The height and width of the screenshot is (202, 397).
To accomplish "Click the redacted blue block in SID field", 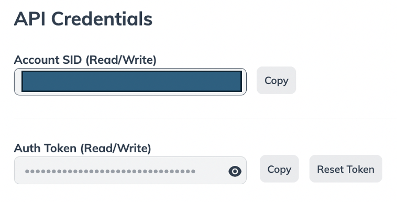I will click(131, 82).
